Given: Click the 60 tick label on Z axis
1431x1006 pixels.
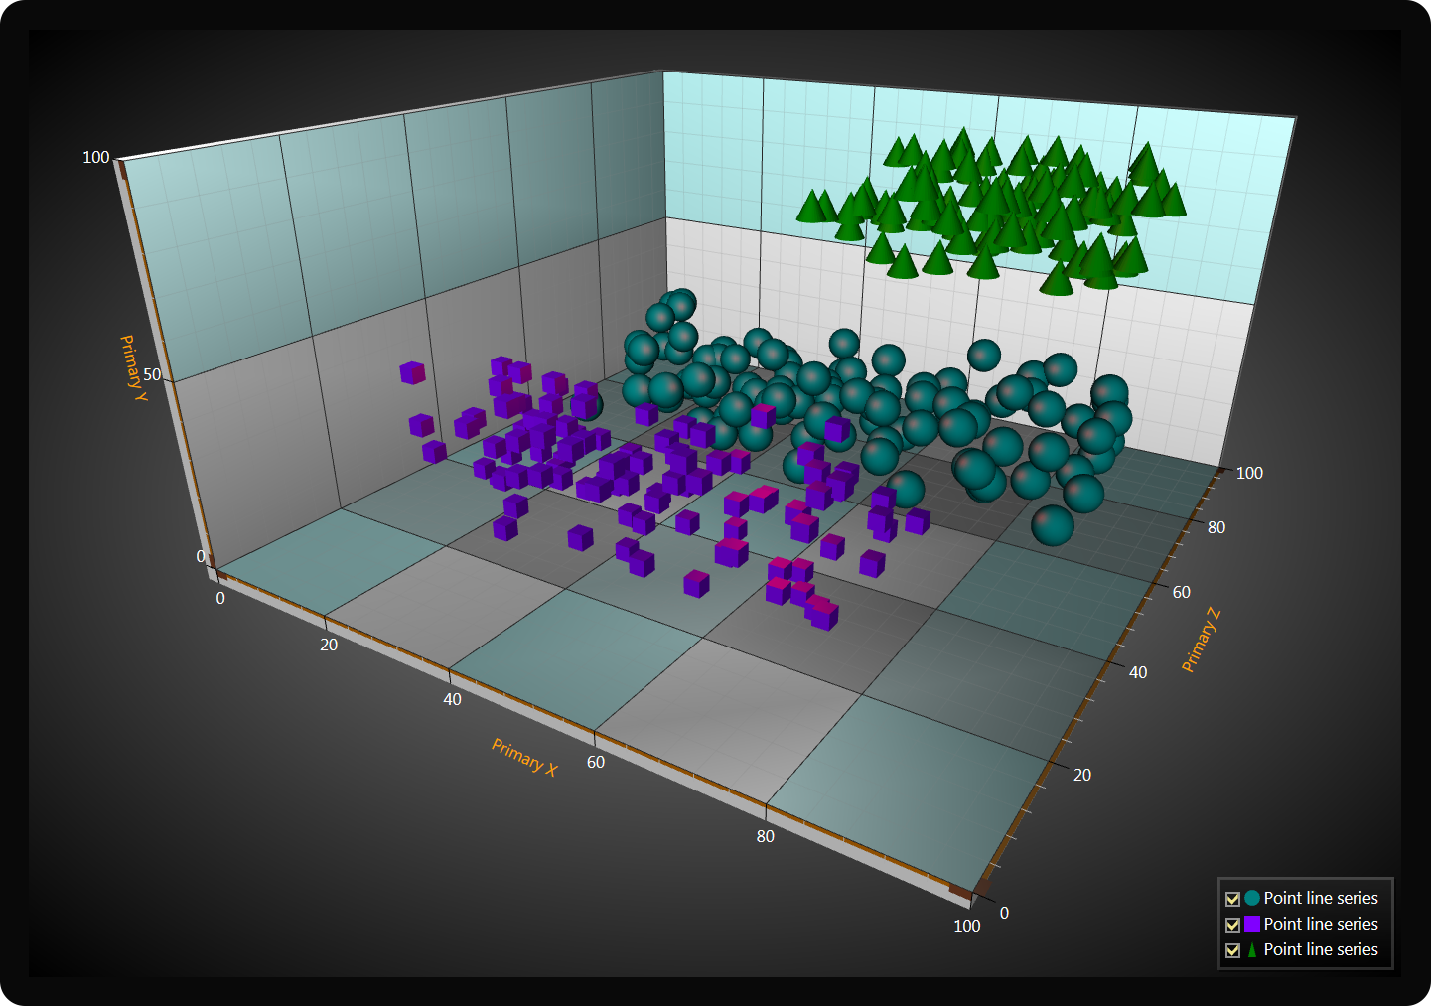Looking at the screenshot, I should [1181, 592].
